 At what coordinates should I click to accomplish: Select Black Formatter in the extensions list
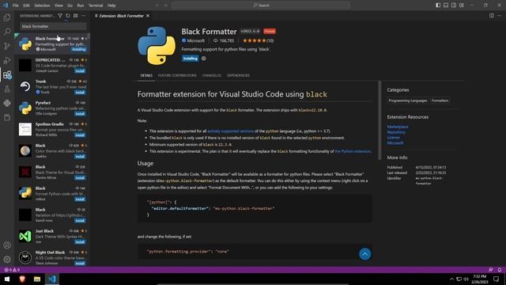(53, 44)
